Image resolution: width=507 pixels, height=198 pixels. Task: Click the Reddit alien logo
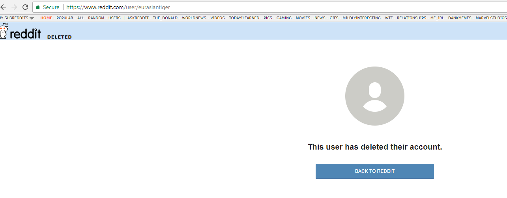4,31
